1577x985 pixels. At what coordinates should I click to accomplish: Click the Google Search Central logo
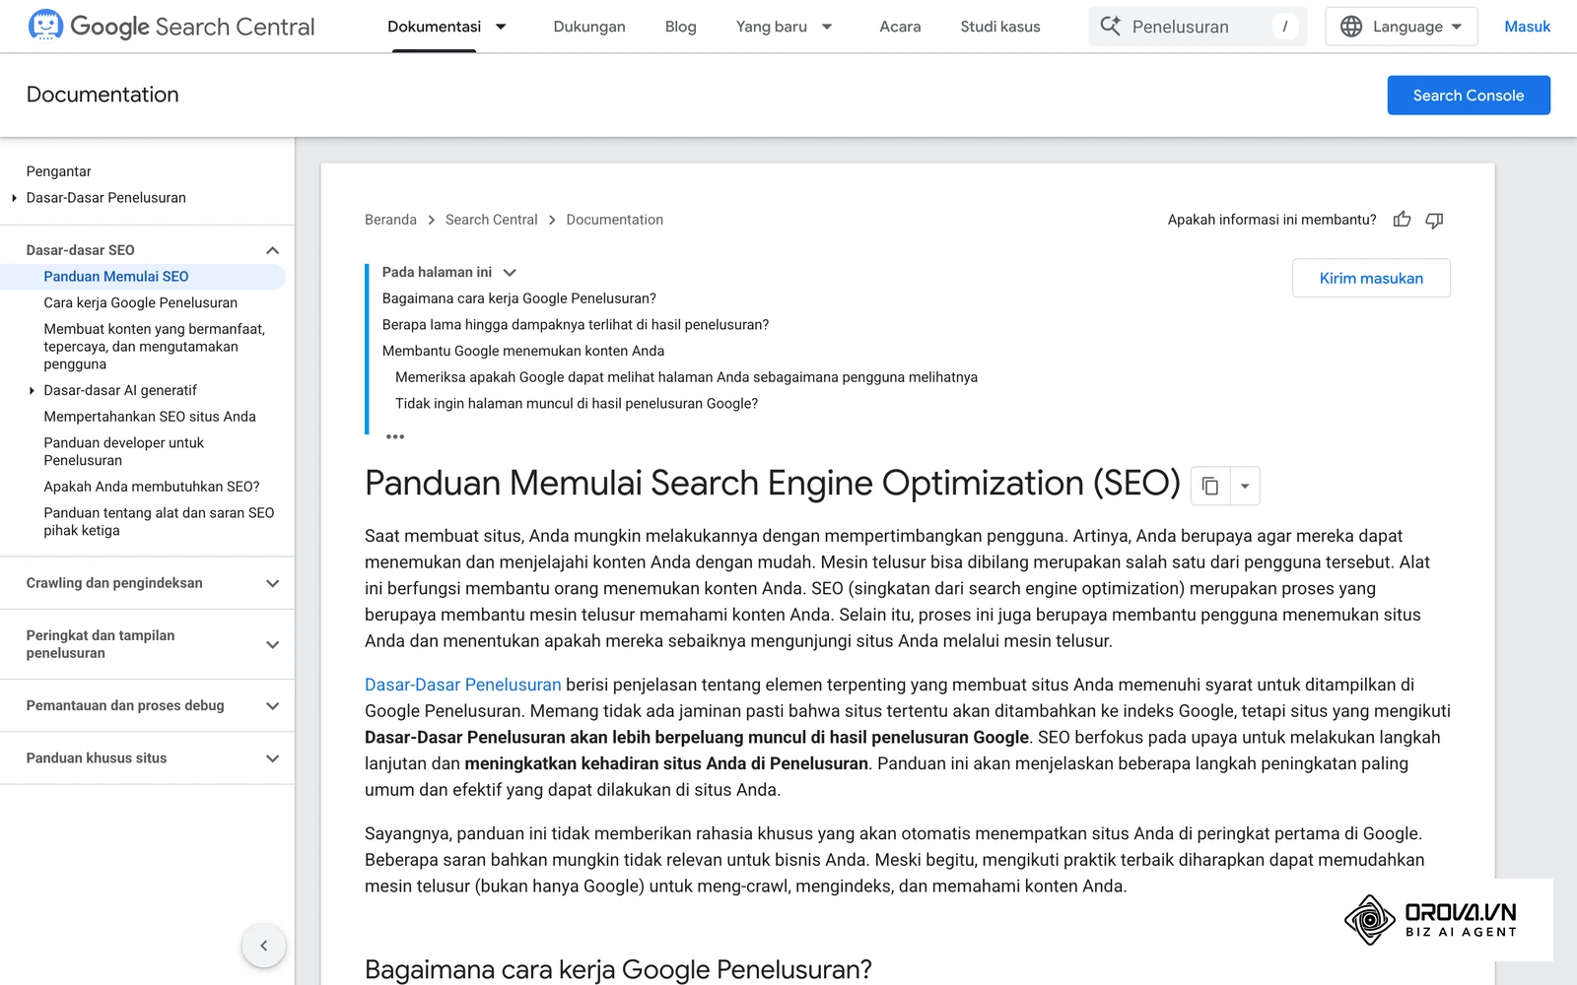tap(171, 27)
